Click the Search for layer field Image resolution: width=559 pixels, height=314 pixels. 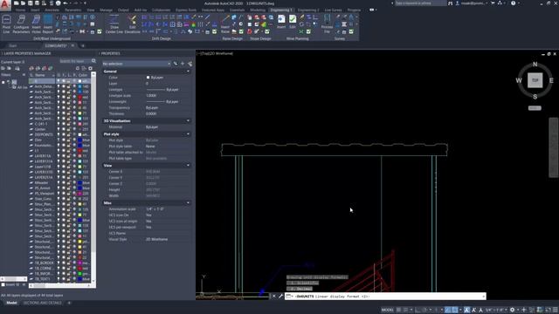(x=74, y=61)
